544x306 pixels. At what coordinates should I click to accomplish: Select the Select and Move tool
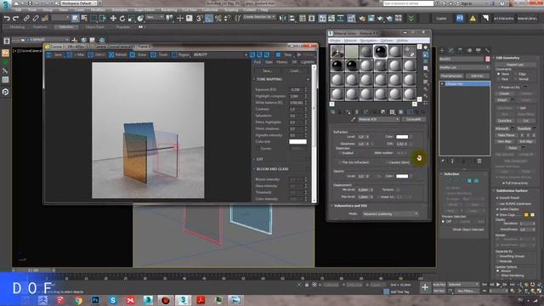coord(113,19)
